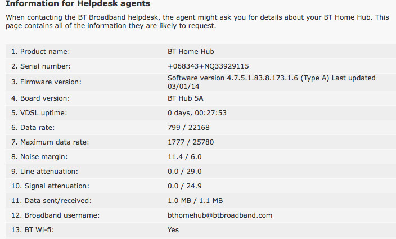Screen dimensions: 396x239
Task: Click the Firmware version label
Action: click(x=46, y=82)
